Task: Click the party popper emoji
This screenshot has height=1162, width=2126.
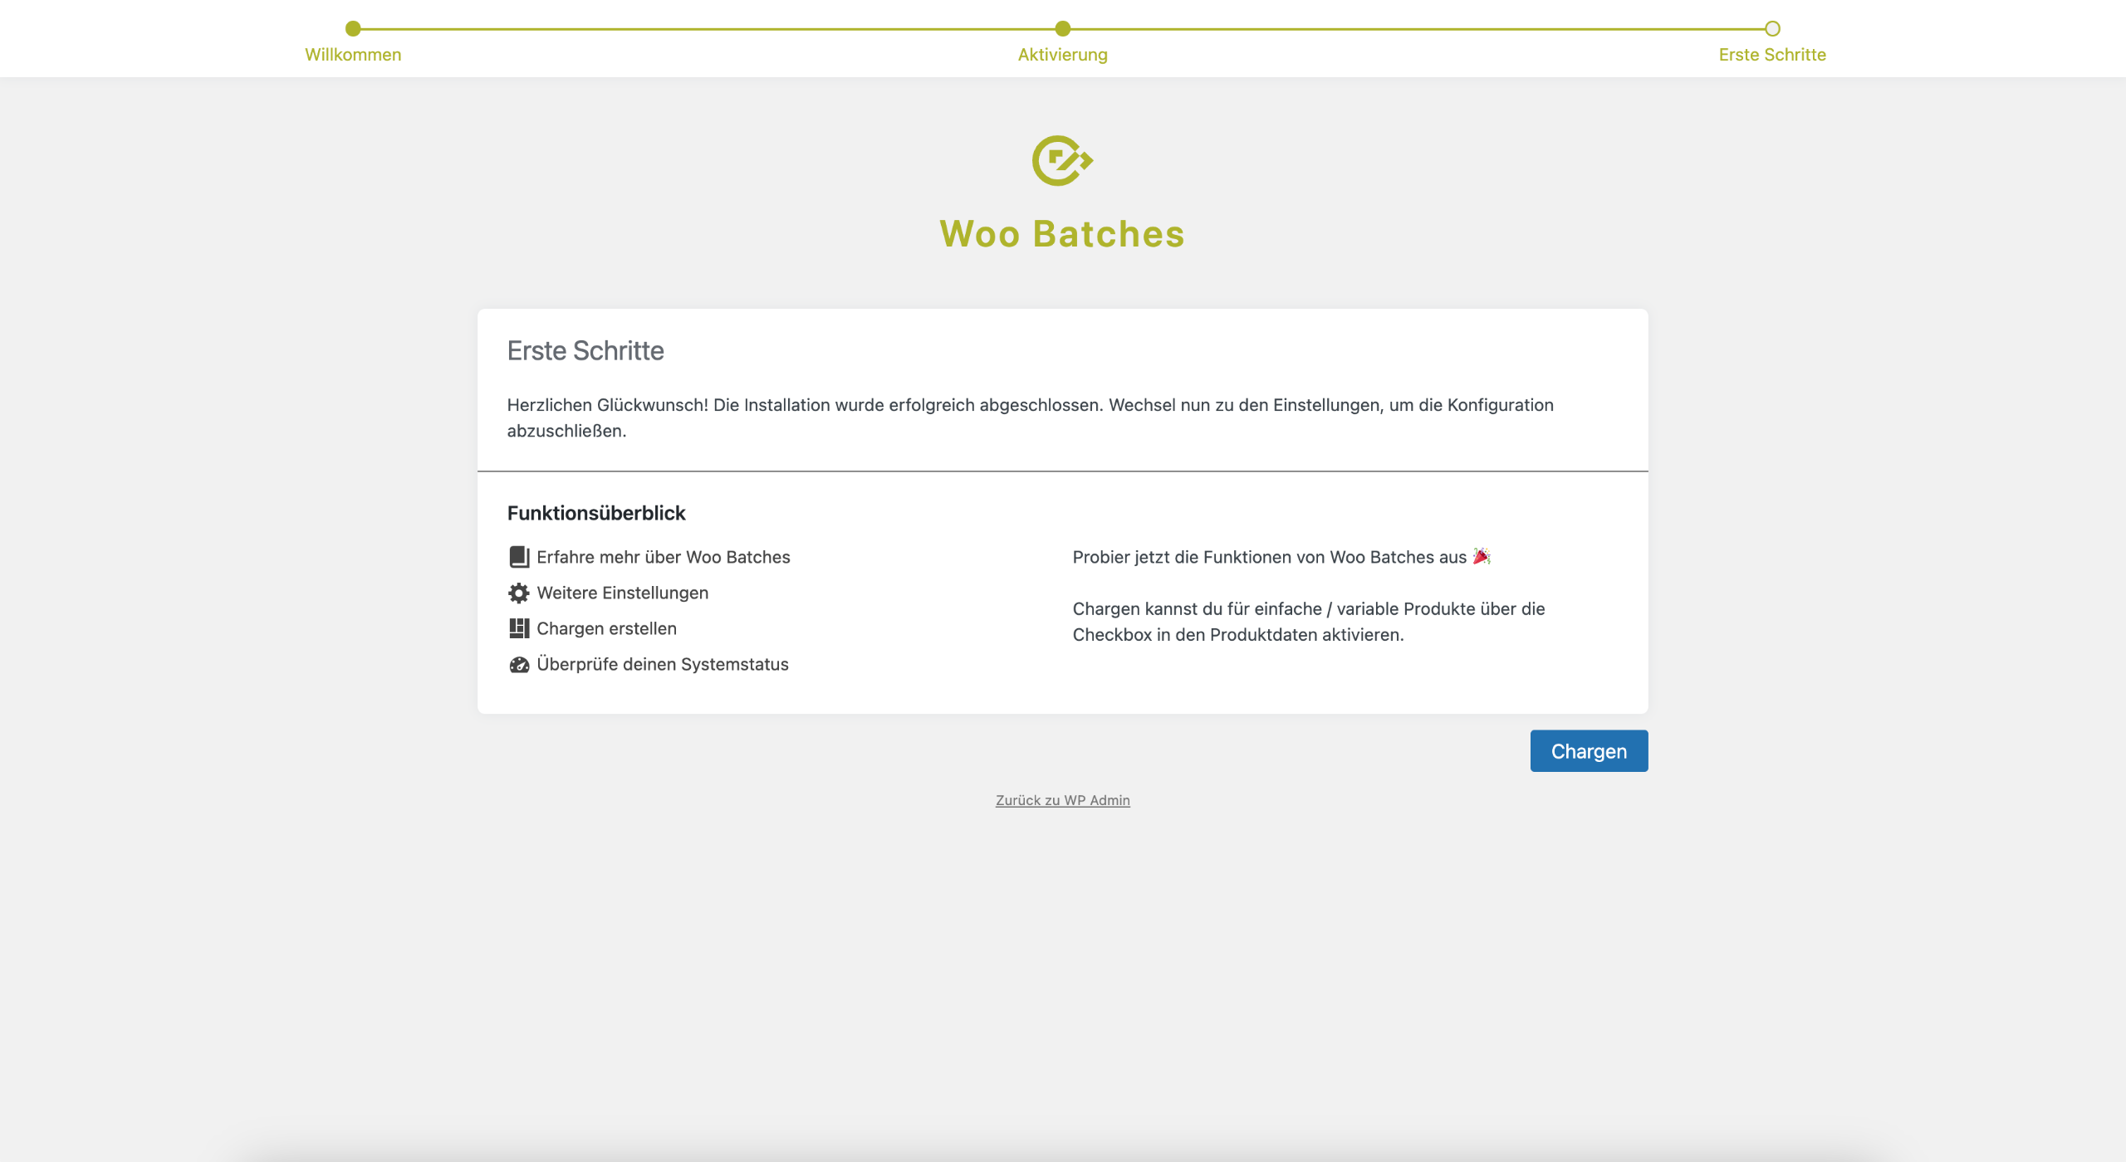Action: click(x=1482, y=556)
